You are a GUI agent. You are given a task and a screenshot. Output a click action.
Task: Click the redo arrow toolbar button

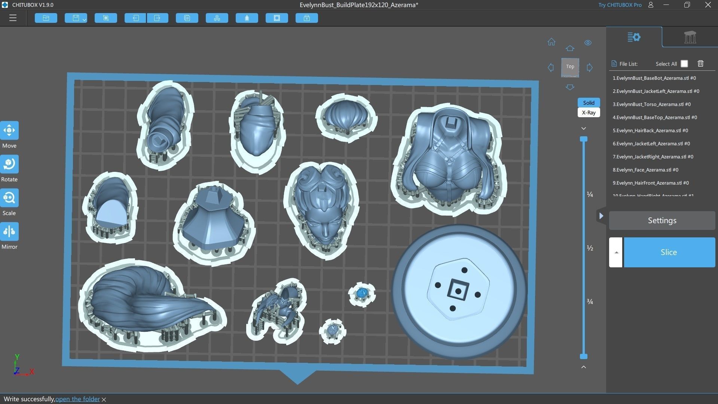click(158, 18)
